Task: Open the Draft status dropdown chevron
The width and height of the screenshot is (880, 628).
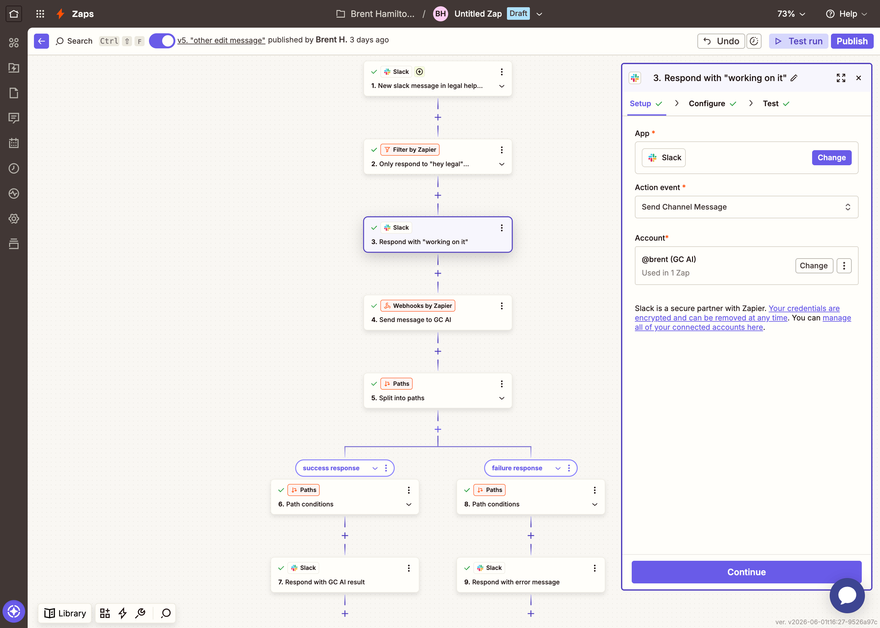Action: pos(539,14)
